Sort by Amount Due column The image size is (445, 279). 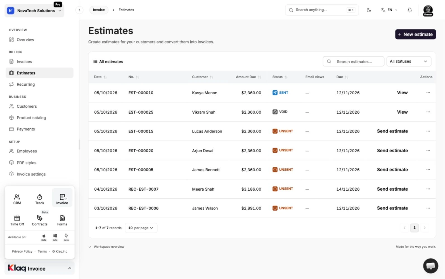click(x=248, y=77)
